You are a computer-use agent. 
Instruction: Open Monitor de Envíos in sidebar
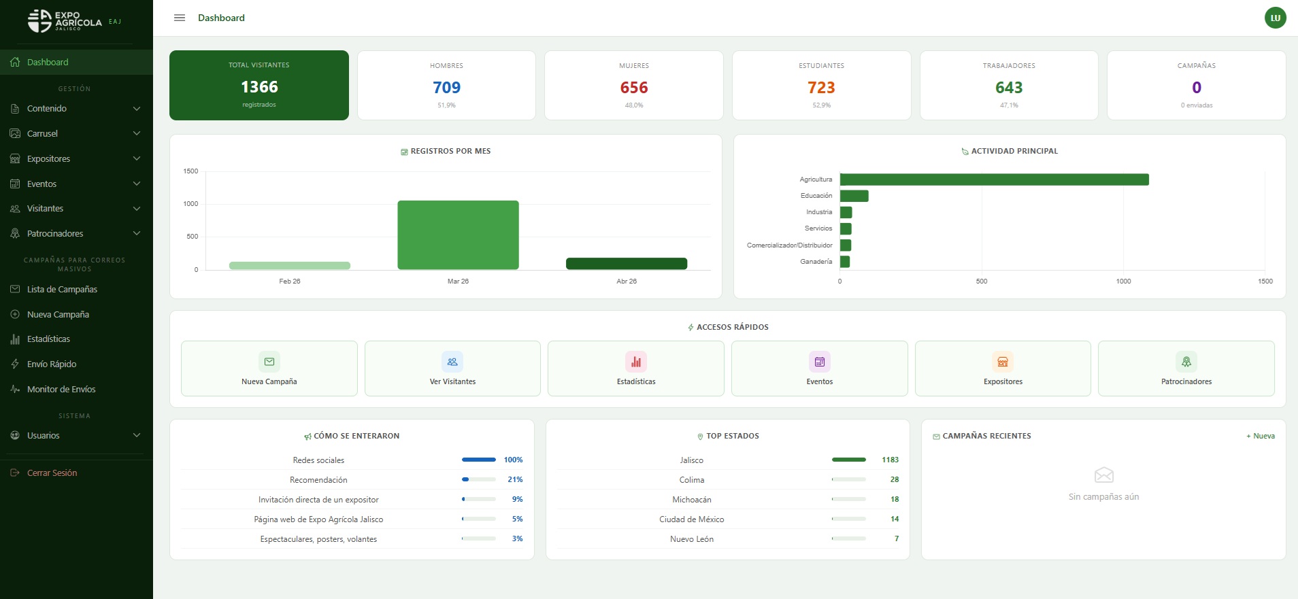click(61, 390)
